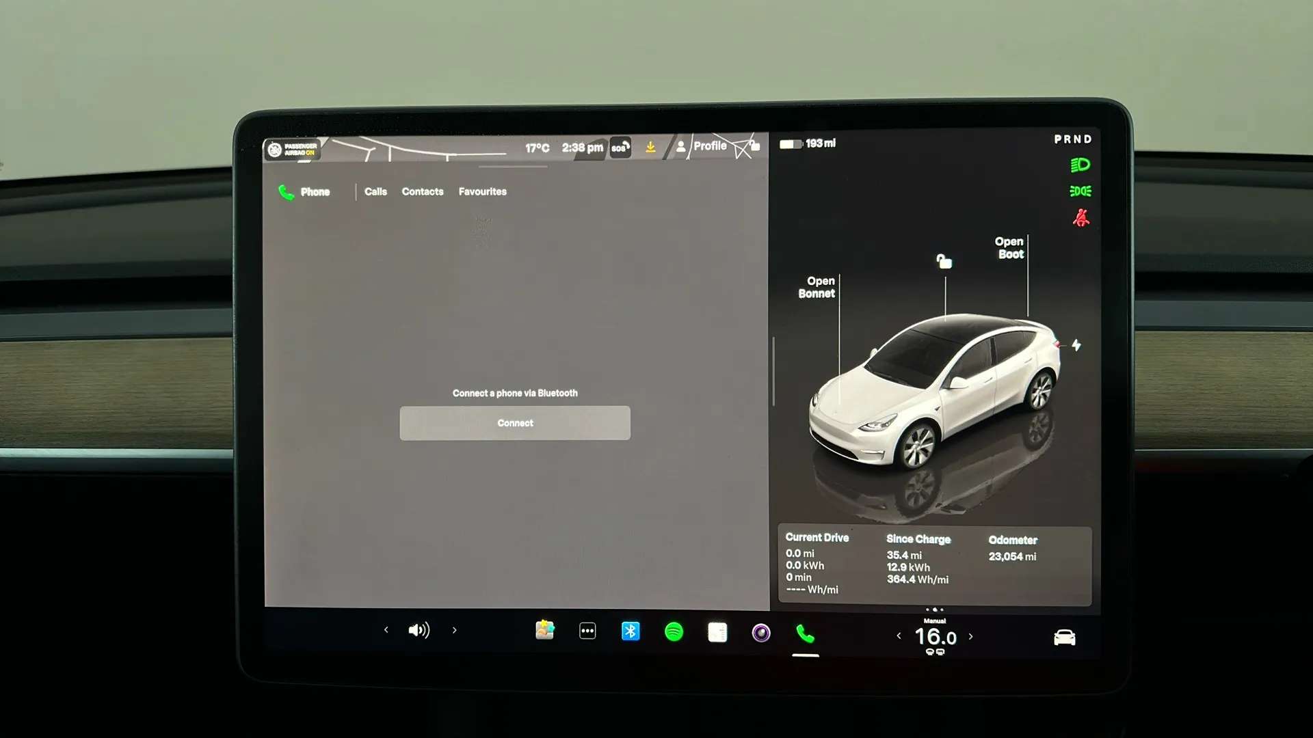
Task: Tap the battery range 193 mi indicator
Action: click(x=808, y=143)
